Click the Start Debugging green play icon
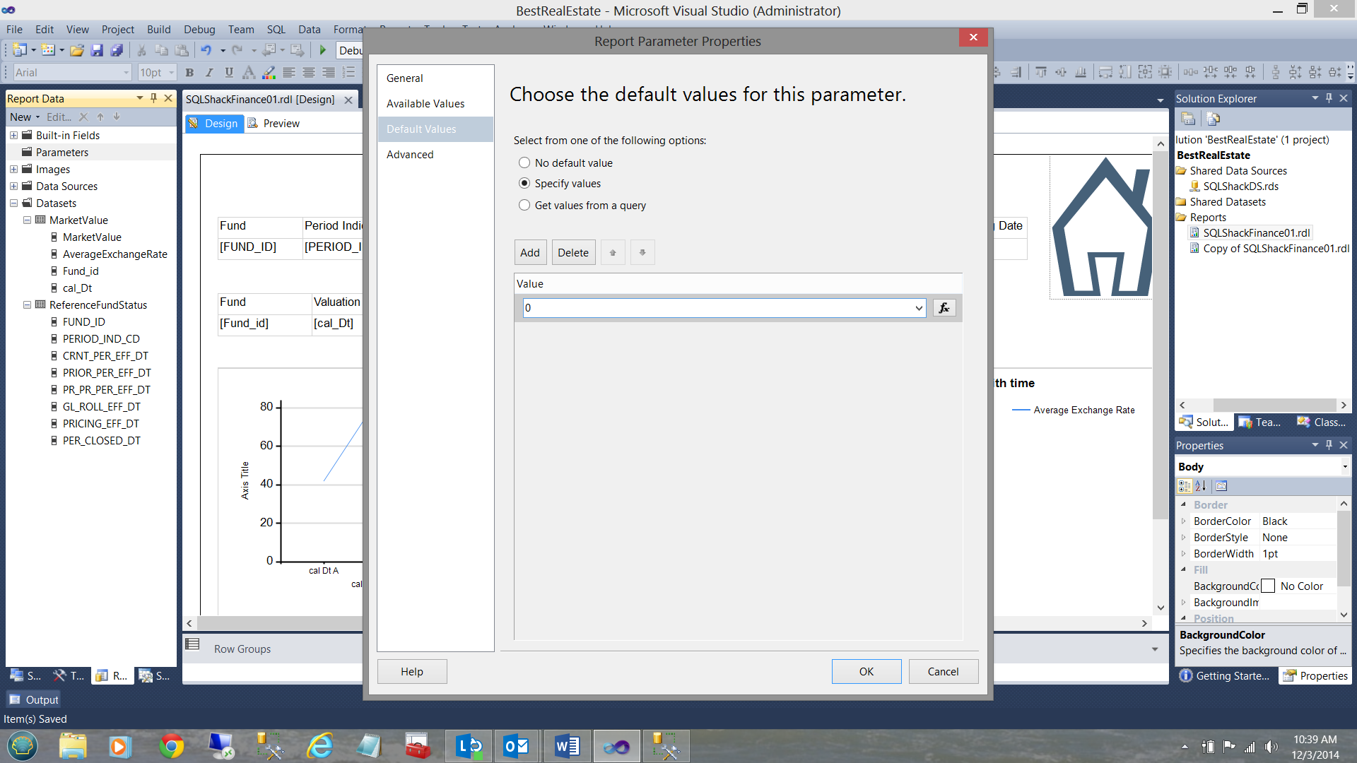 (x=323, y=50)
